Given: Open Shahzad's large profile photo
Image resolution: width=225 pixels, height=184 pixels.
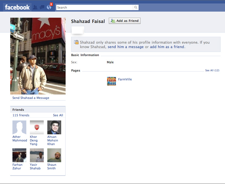Looking at the screenshot, I should [x=38, y=56].
